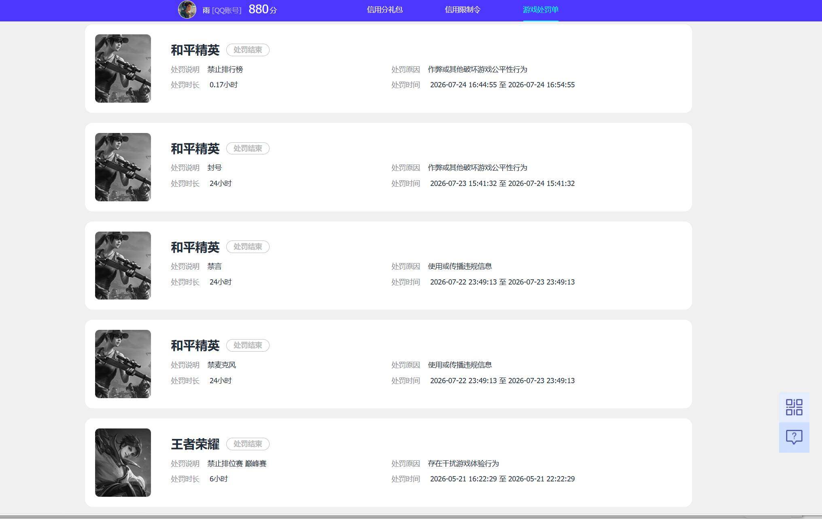This screenshot has width=822, height=519.
Task: Switch to 信用限制令 tab
Action: point(463,10)
